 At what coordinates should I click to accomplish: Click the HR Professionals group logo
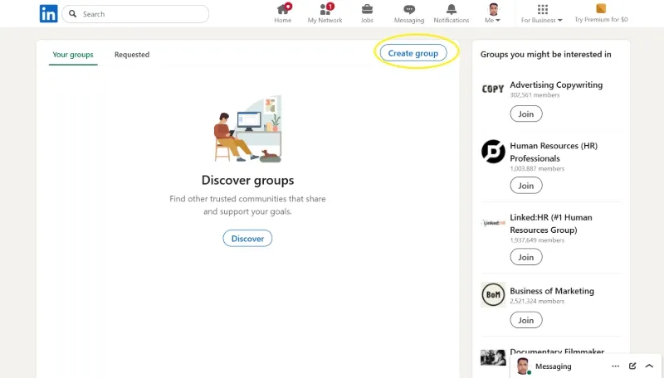click(x=493, y=152)
